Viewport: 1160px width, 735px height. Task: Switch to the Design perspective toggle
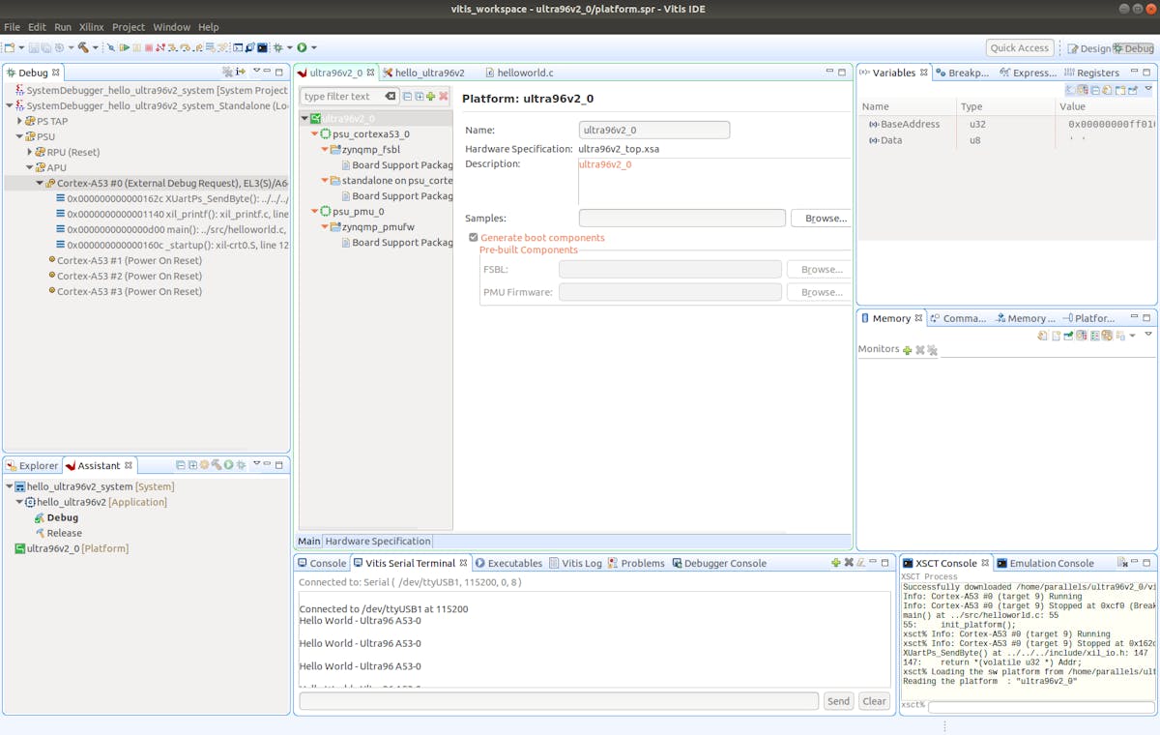coord(1088,48)
